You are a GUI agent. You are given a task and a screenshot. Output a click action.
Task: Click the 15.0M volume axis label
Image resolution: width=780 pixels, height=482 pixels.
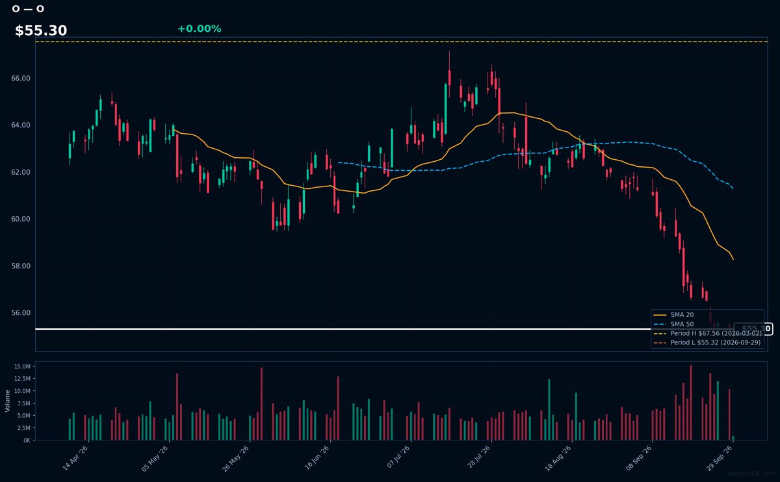point(21,367)
